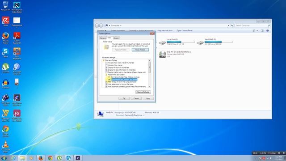Launch Avira antivirus desktop shortcut
Image resolution: width=286 pixels, height=161 pixels.
(6, 21)
